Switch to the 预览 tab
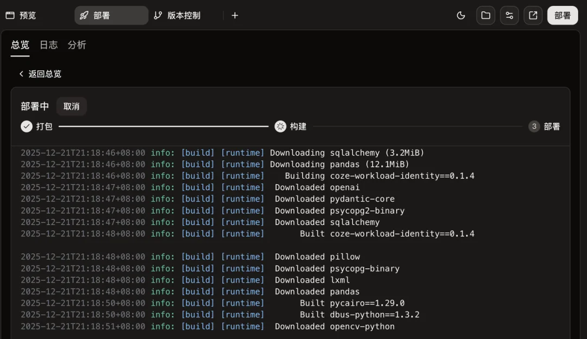 click(x=21, y=15)
